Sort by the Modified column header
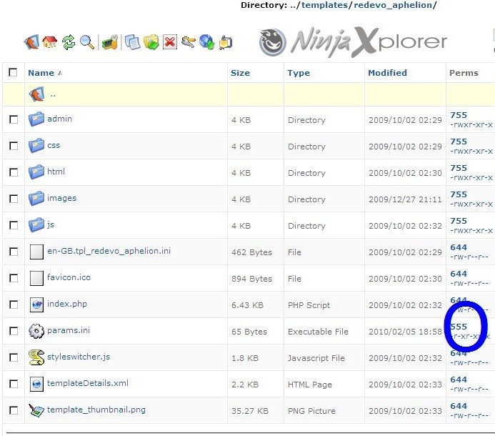 tap(387, 73)
